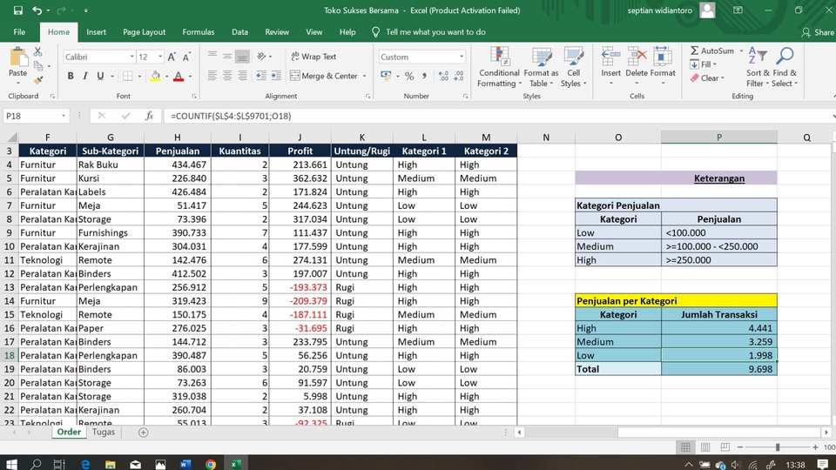The image size is (836, 470).
Task: Switch to the Insert ribbon tab
Action: click(96, 32)
